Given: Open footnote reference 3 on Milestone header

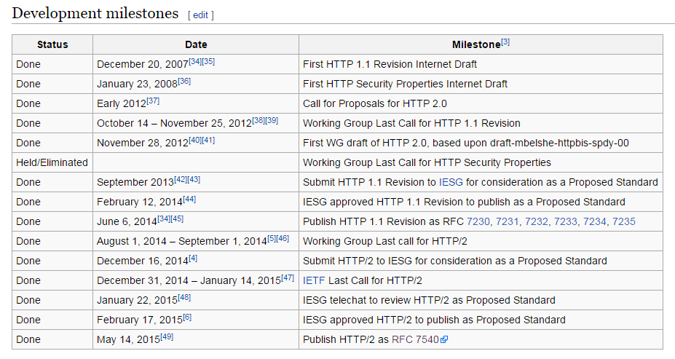Looking at the screenshot, I should pyautogui.click(x=505, y=42).
